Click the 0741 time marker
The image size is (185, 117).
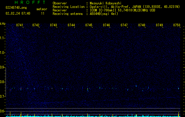20,25
